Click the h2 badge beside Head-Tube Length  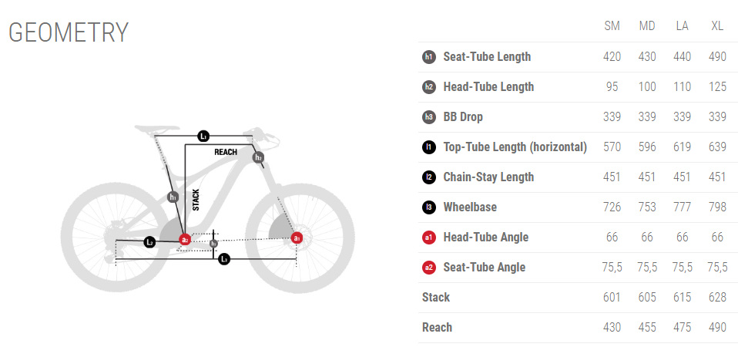click(x=429, y=87)
